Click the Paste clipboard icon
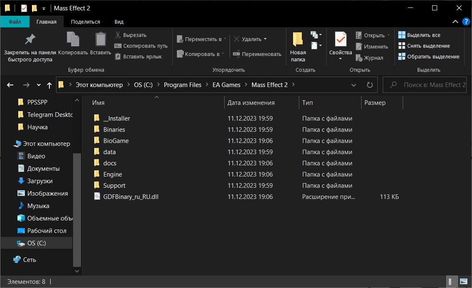The image size is (472, 288). click(x=100, y=39)
